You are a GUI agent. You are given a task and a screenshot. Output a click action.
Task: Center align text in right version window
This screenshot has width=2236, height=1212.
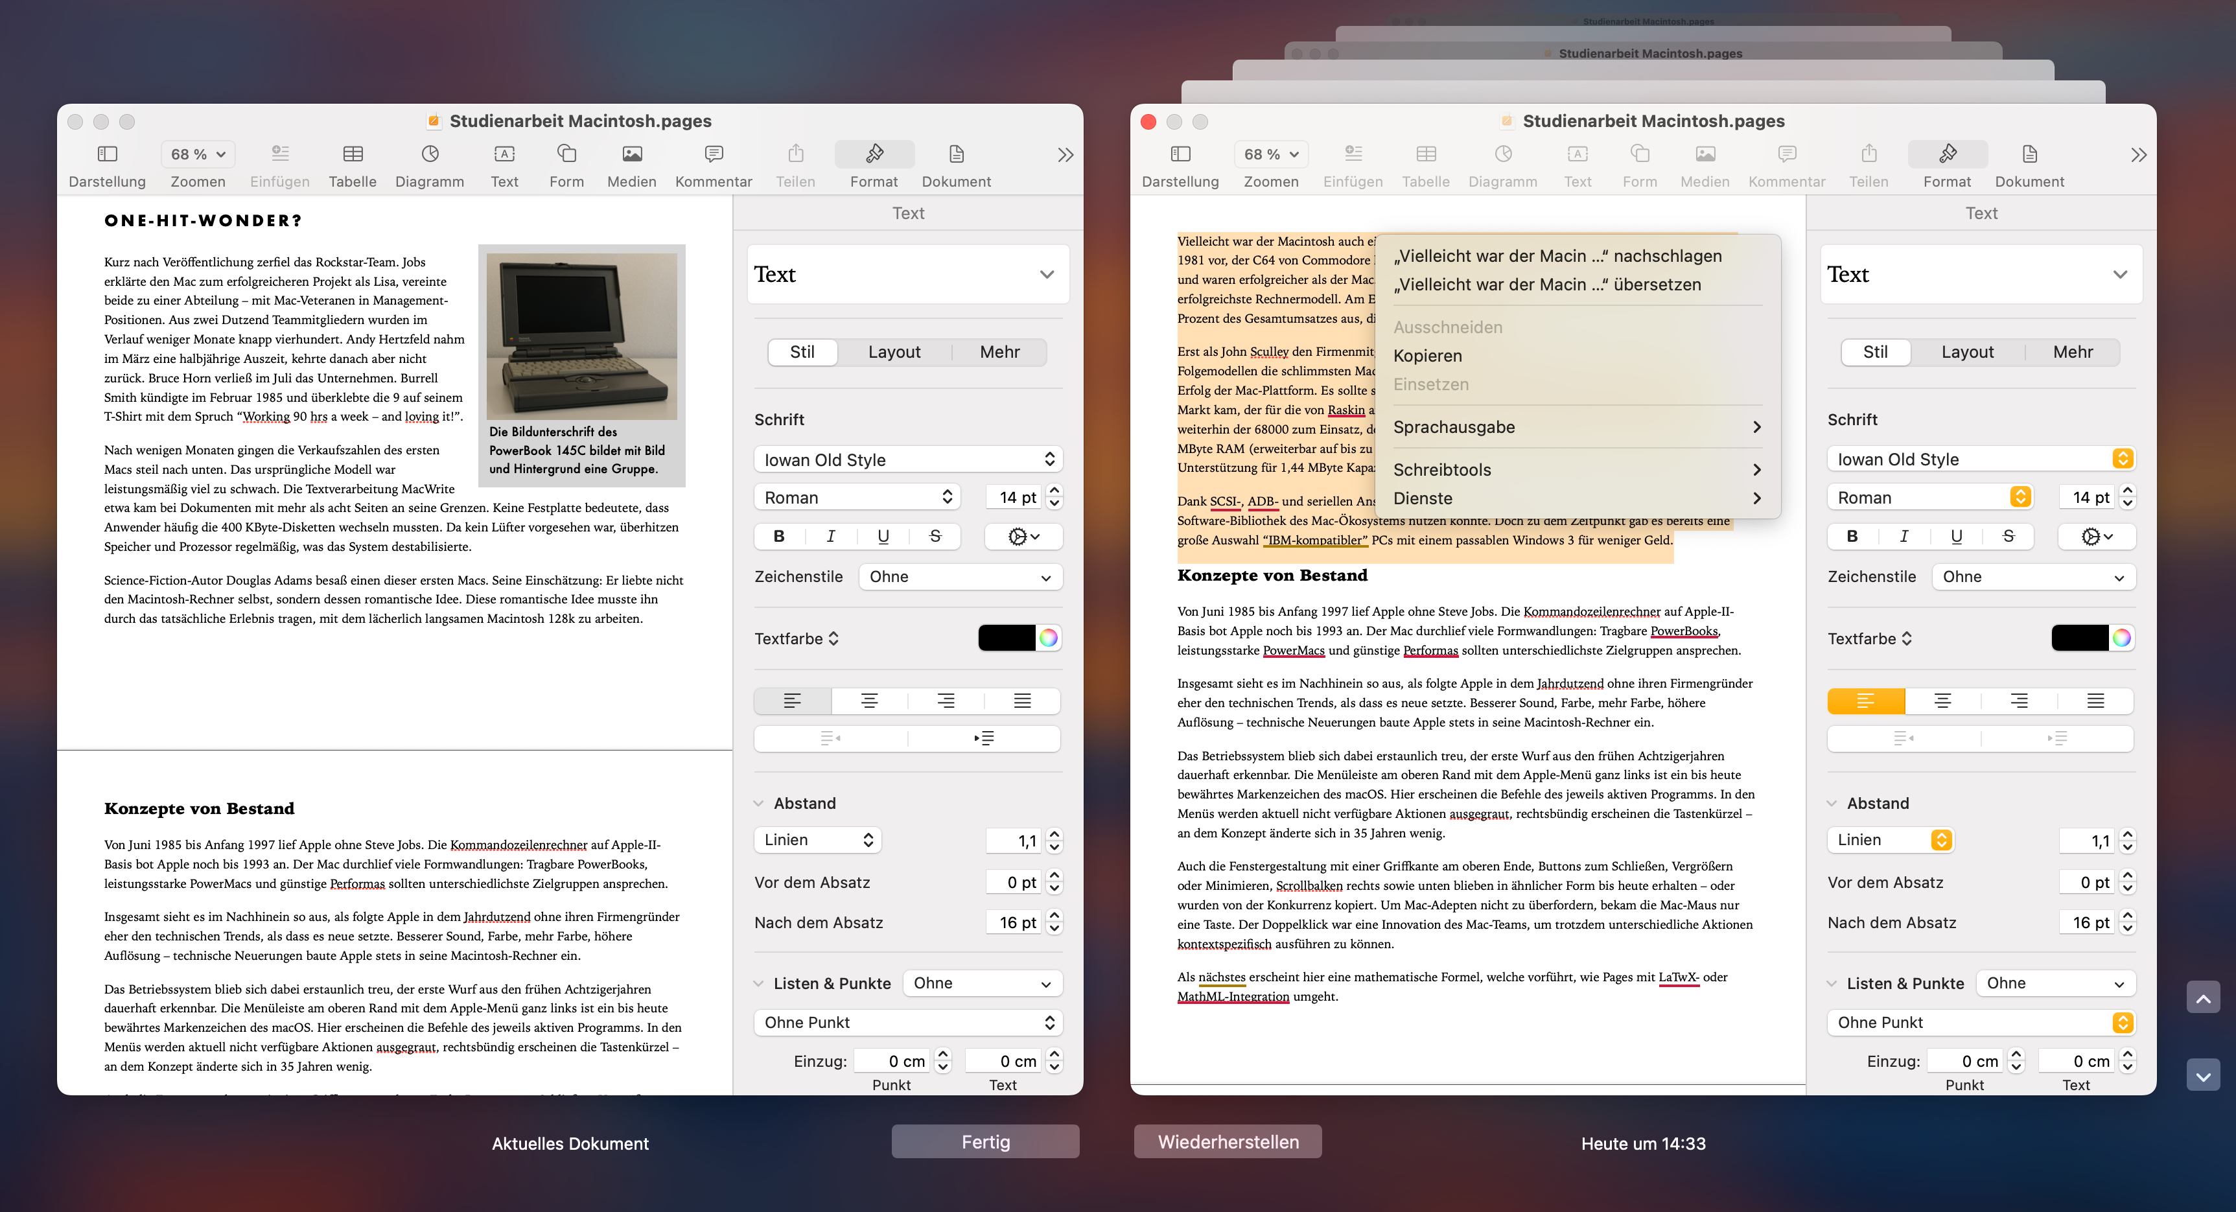tap(1942, 701)
